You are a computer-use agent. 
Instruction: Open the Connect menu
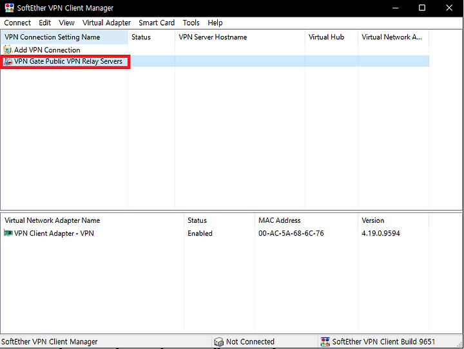click(17, 23)
